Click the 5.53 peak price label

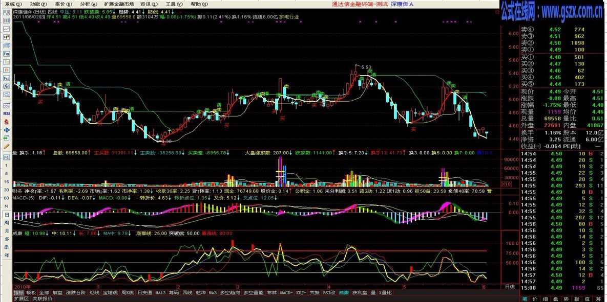pyautogui.click(x=366, y=67)
